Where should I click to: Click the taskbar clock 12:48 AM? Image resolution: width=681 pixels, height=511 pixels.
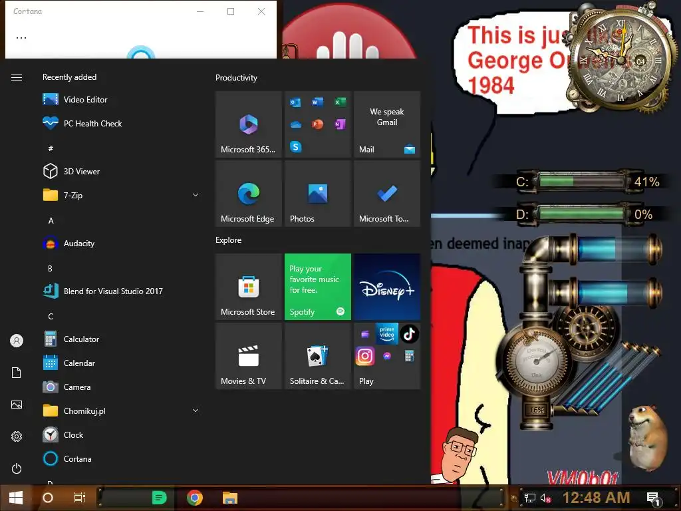(x=596, y=498)
